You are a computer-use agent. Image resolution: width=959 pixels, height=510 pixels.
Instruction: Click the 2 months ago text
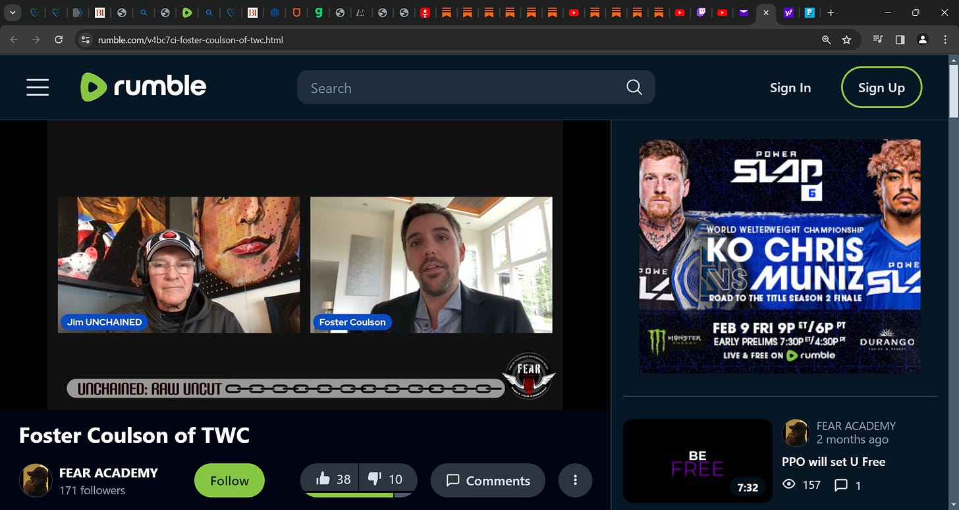click(852, 439)
